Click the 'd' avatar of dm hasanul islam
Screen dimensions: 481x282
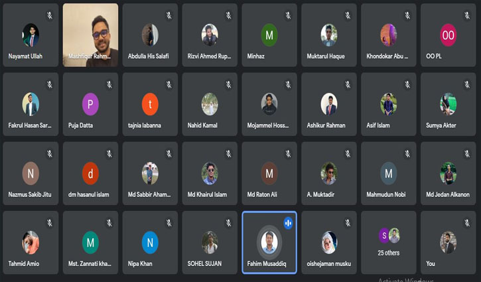click(x=90, y=173)
